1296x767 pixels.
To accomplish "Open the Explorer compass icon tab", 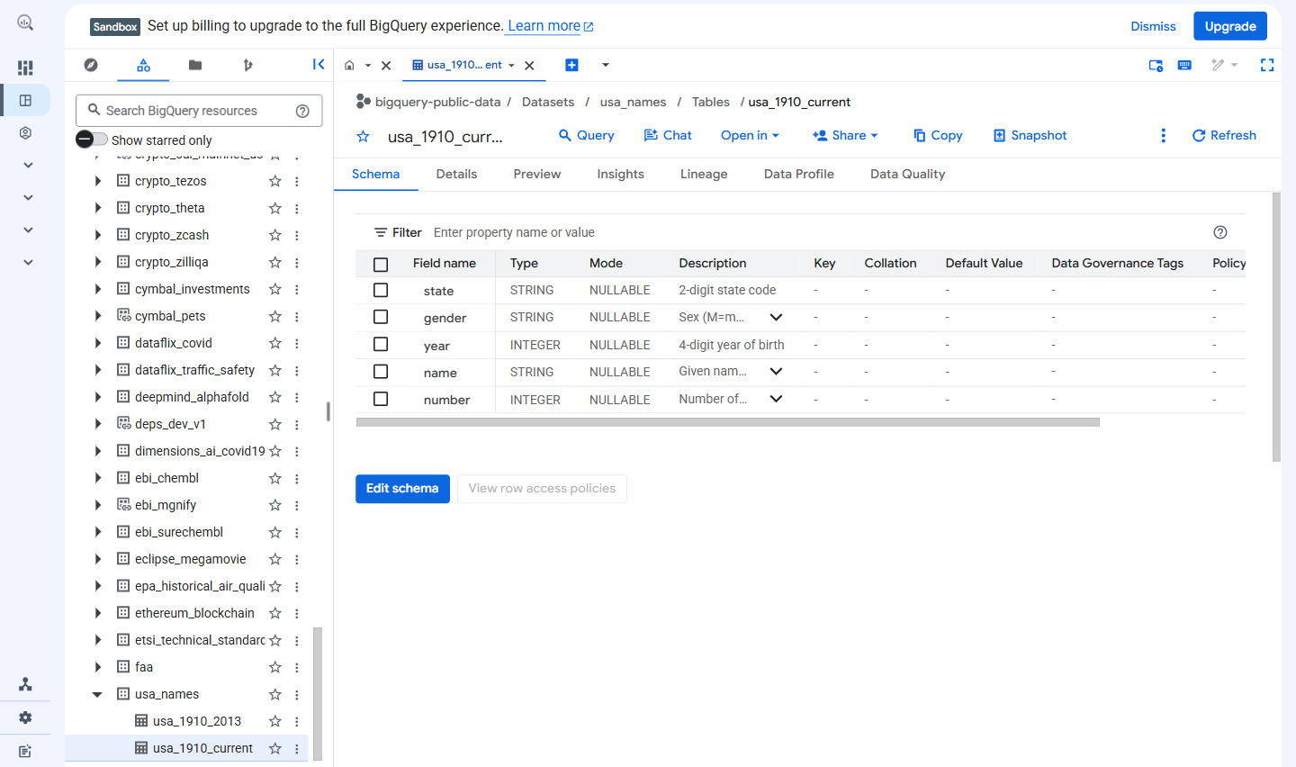I will pos(91,65).
